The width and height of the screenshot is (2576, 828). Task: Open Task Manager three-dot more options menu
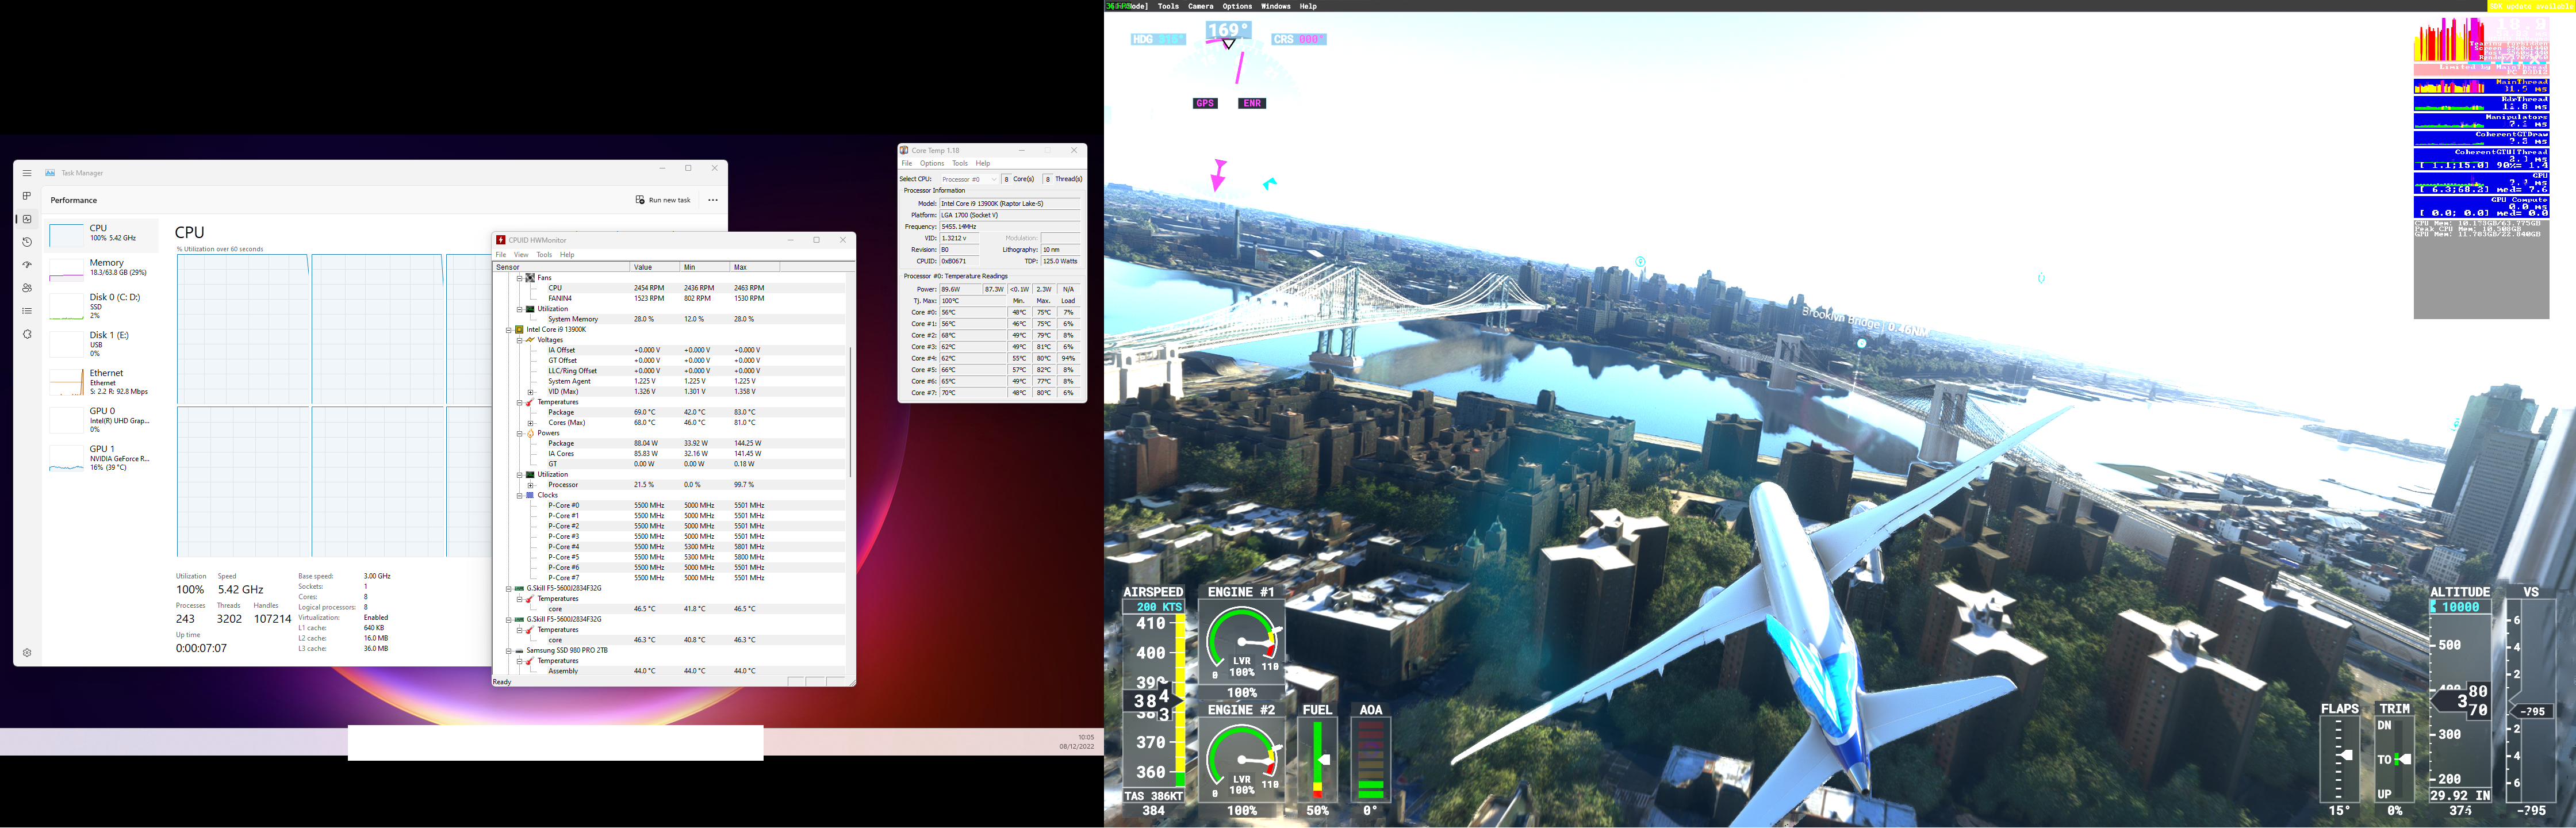pyautogui.click(x=713, y=200)
